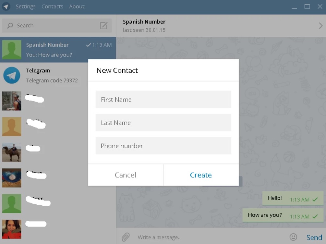
Task: Click the paperclip attach file icon
Action: (126, 237)
